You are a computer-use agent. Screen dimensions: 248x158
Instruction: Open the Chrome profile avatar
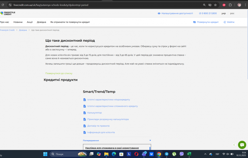coord(239,5)
